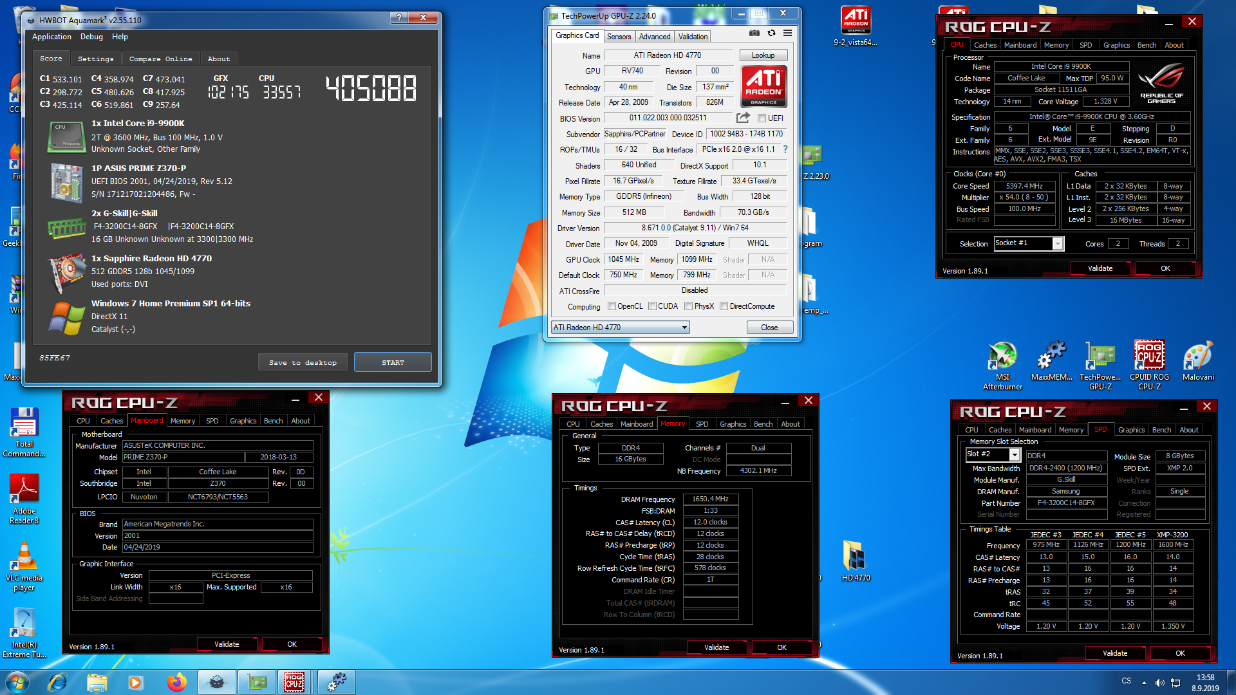Click the Part Number F4-3200C14-8GFX field
The image size is (1236, 695).
(1066, 503)
